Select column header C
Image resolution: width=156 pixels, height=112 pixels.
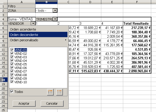68,2
